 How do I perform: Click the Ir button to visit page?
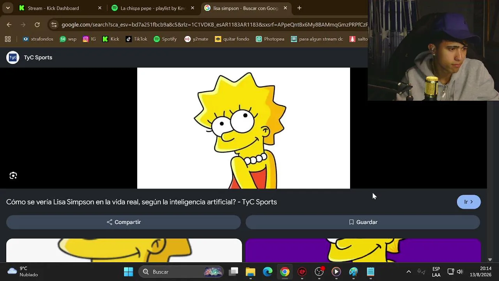coord(469,202)
